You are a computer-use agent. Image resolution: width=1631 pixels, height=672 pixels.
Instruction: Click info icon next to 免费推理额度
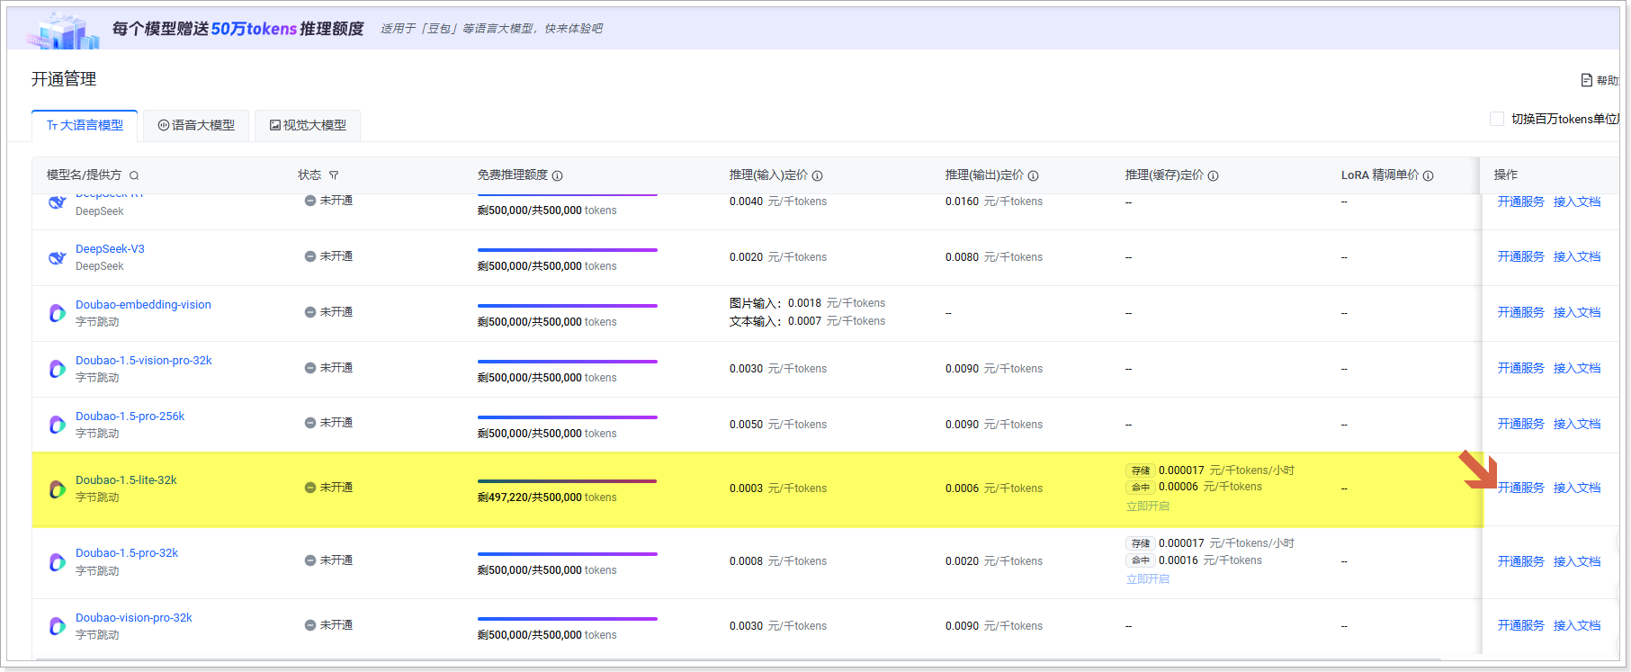point(557,175)
